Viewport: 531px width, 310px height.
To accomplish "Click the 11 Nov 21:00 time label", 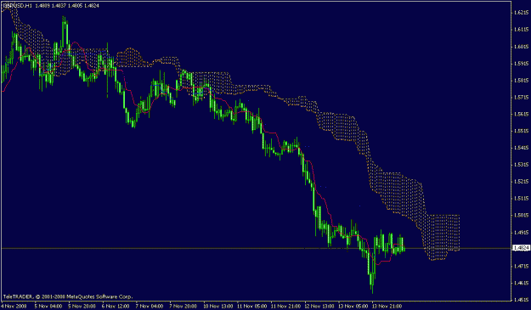I will [286, 306].
